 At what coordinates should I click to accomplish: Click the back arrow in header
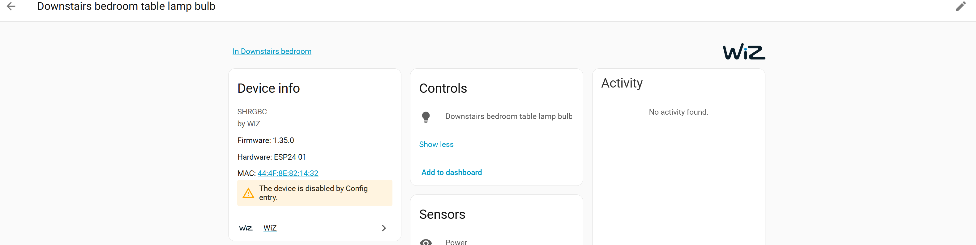point(11,6)
